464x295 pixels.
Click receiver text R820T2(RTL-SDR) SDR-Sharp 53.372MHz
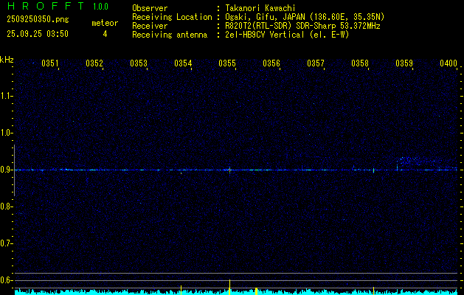(x=302, y=26)
